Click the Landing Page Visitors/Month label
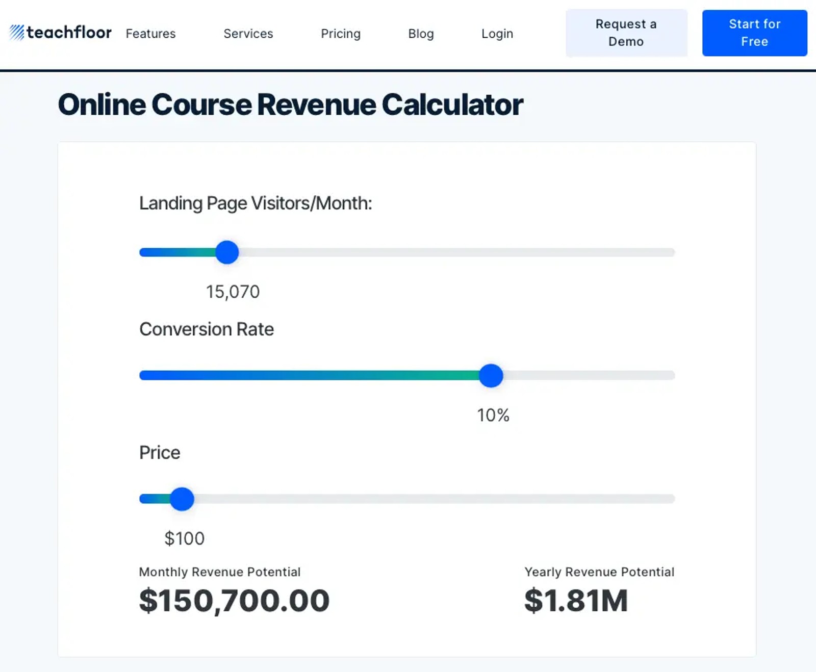Viewport: 816px width, 672px height. 256,203
